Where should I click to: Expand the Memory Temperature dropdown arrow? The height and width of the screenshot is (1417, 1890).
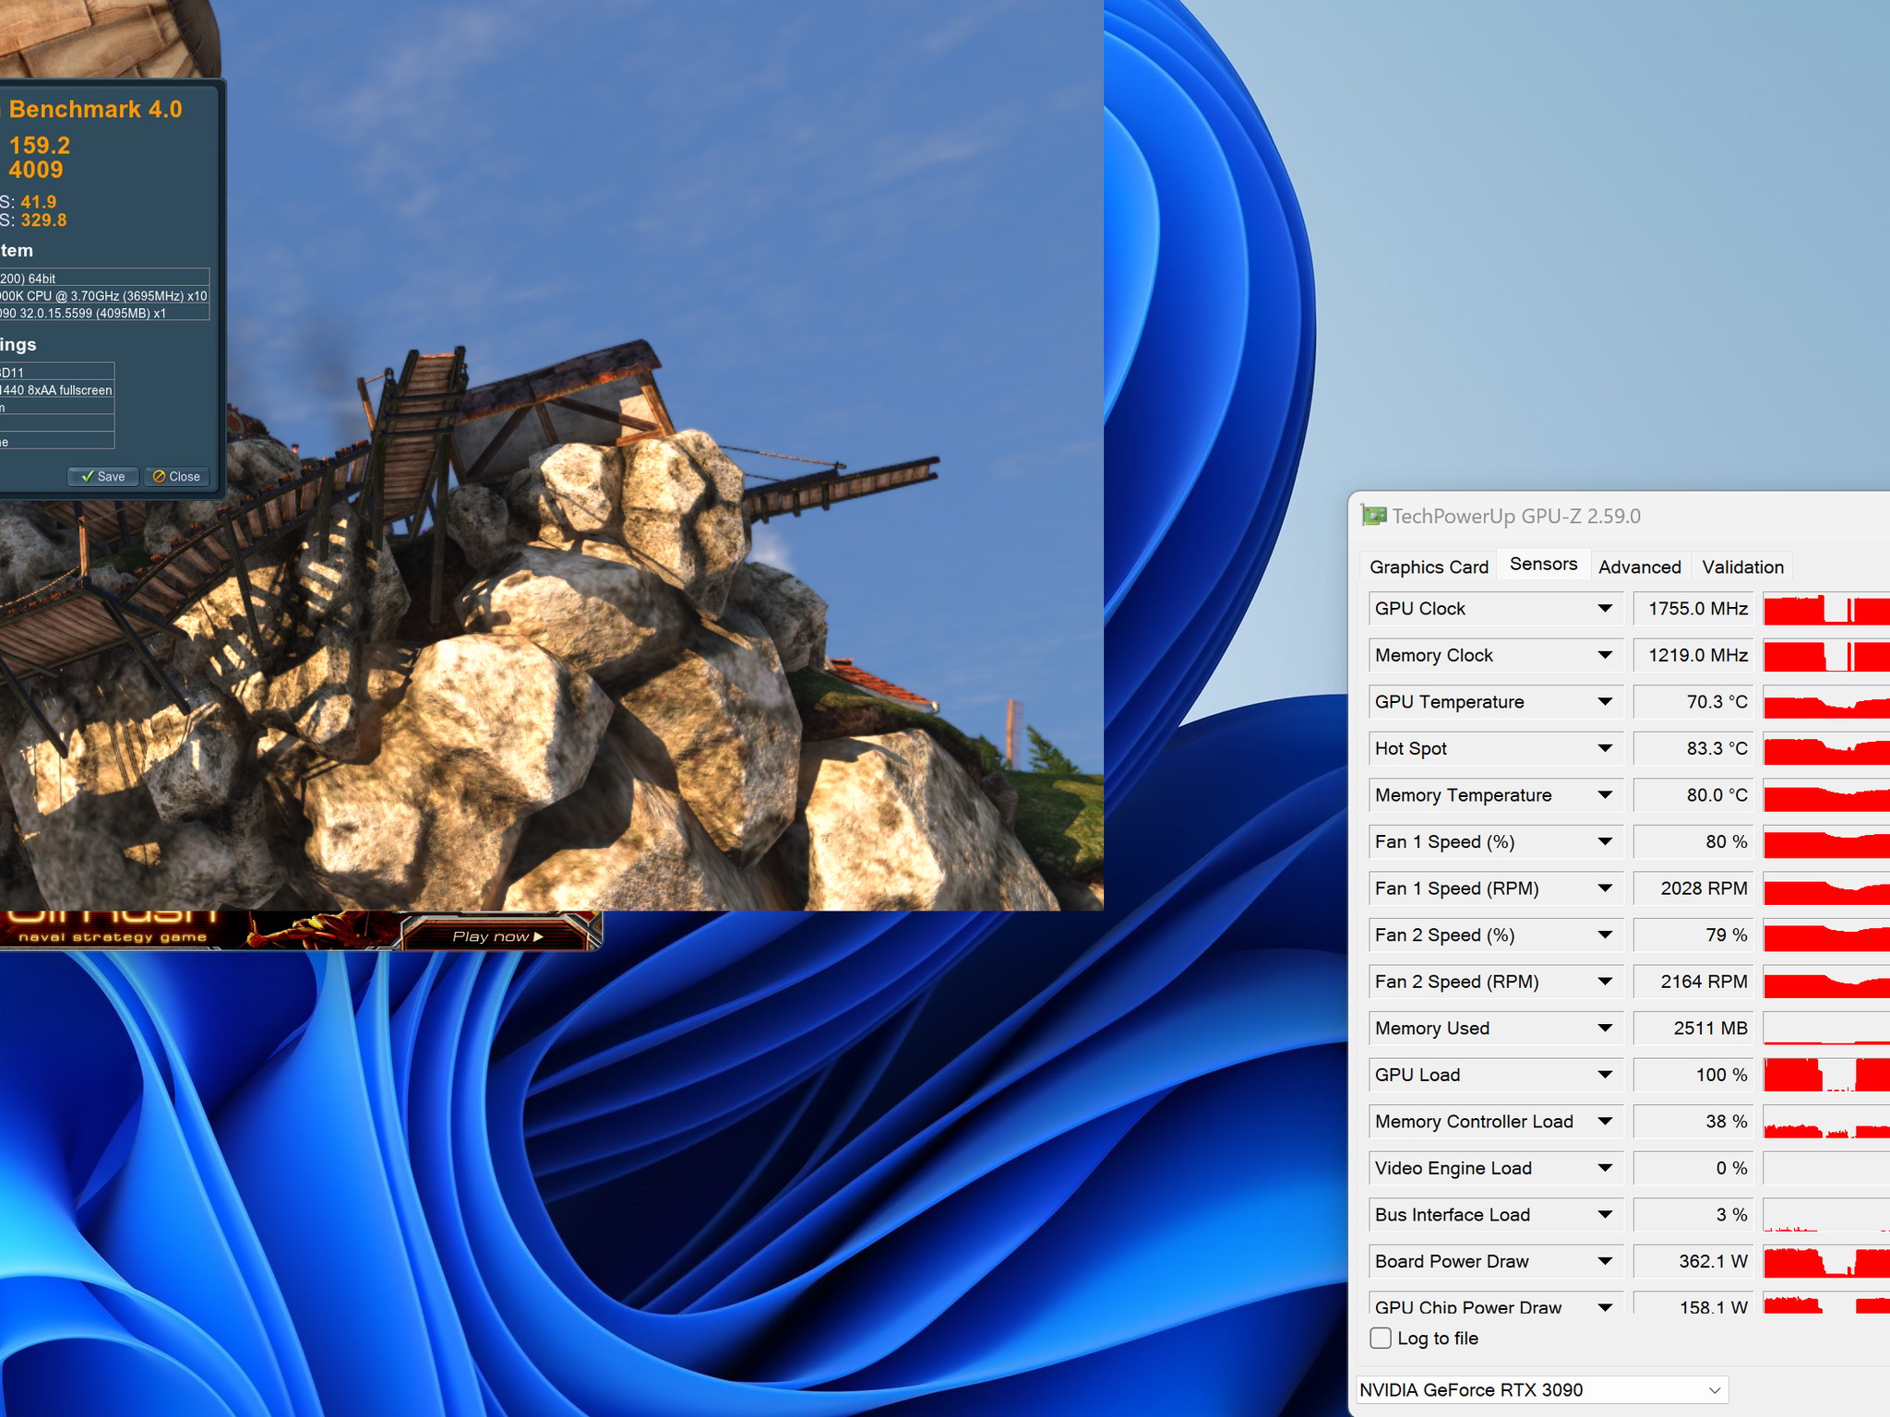(x=1605, y=795)
